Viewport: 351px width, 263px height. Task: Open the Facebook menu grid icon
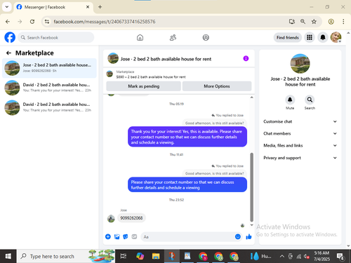tap(310, 37)
